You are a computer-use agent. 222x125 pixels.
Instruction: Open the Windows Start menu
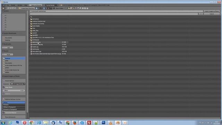point(3,123)
